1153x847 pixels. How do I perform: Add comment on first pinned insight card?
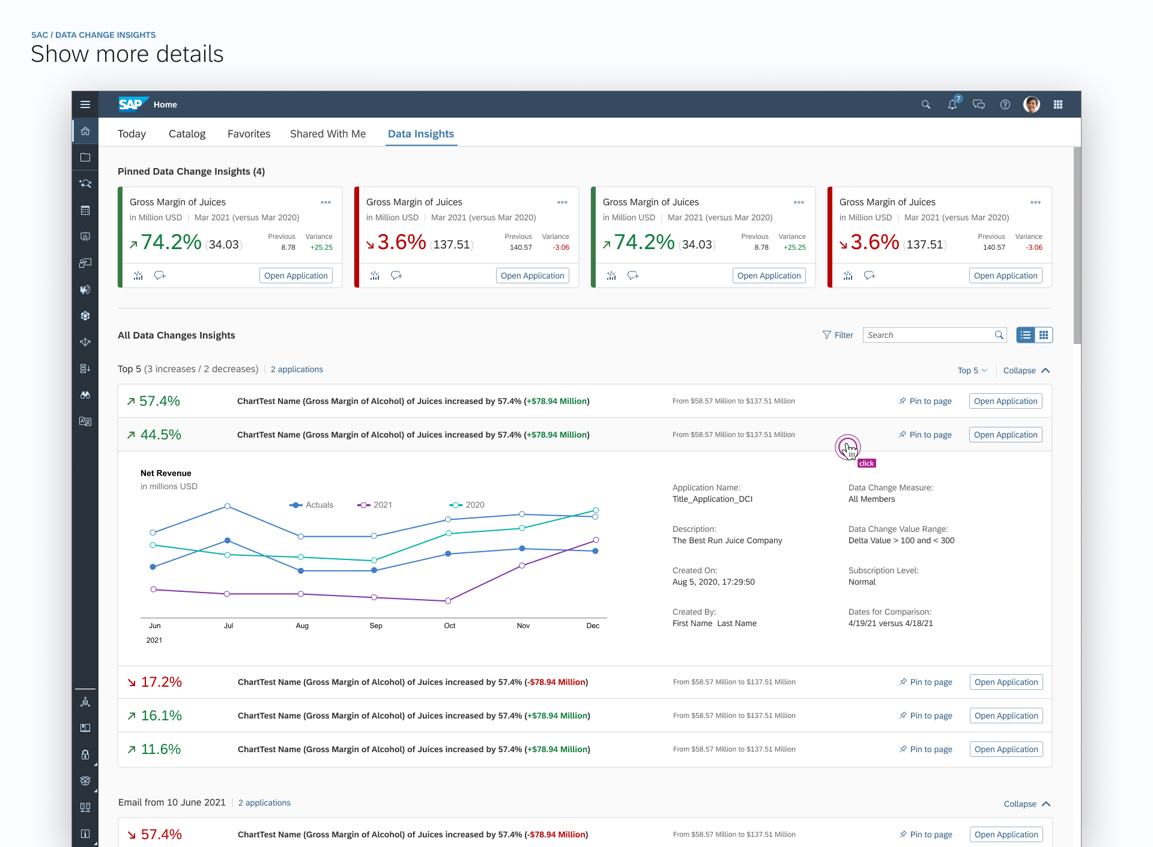coord(160,276)
